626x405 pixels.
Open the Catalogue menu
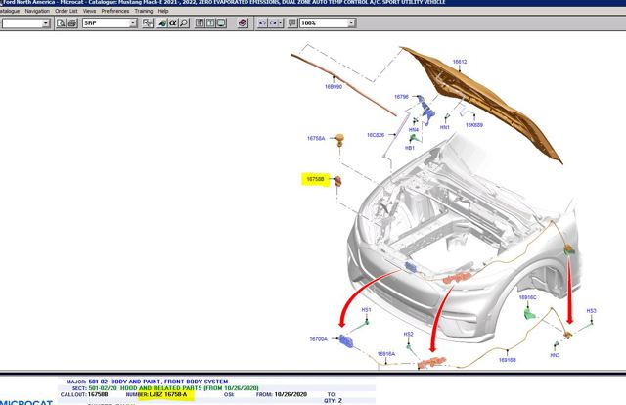(x=9, y=11)
